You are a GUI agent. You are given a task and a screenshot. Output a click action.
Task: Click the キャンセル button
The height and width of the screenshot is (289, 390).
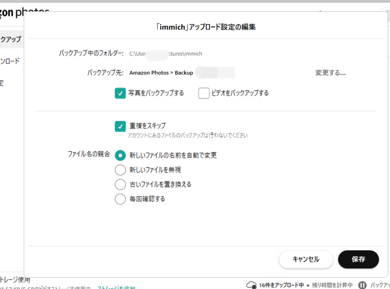(x=305, y=259)
